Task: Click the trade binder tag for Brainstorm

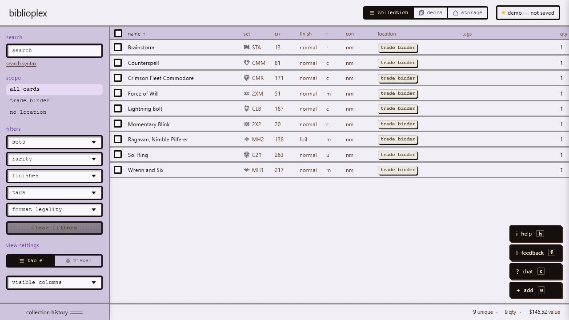Action: tap(398, 48)
